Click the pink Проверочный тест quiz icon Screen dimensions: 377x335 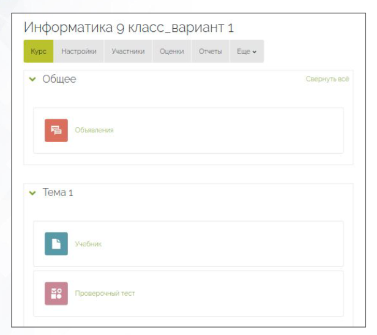click(x=56, y=293)
